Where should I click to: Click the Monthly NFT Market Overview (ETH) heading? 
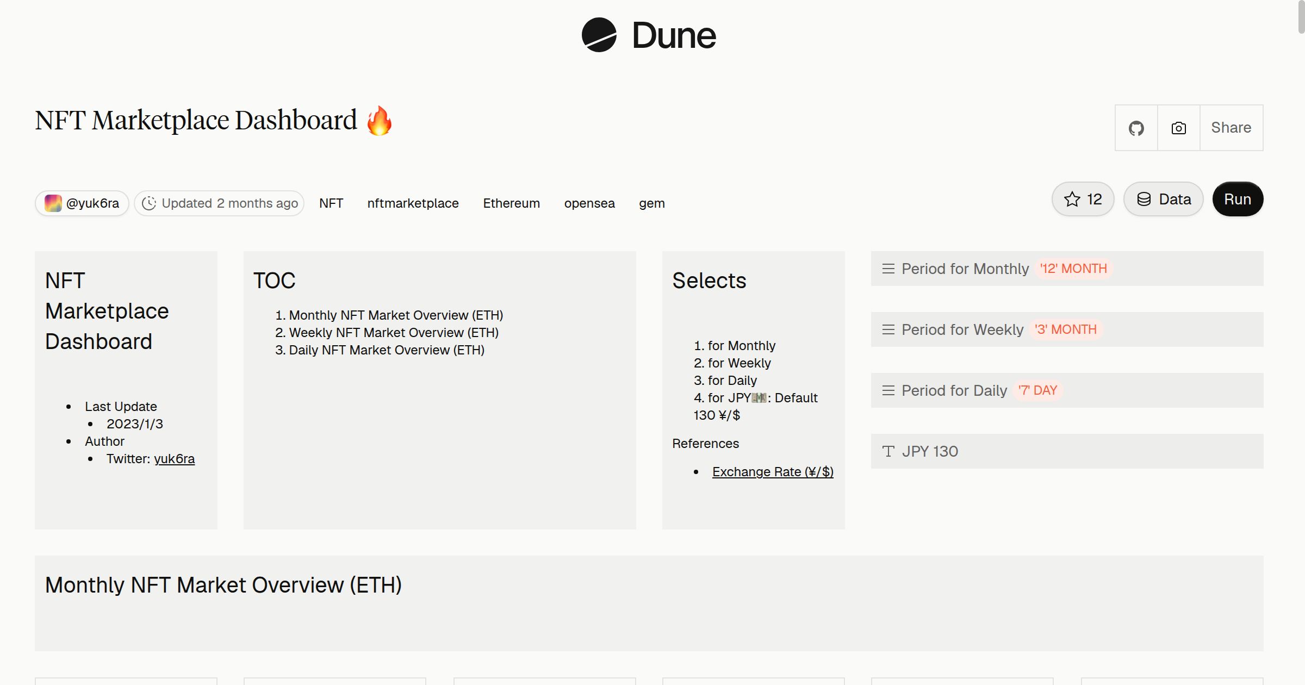pos(223,585)
